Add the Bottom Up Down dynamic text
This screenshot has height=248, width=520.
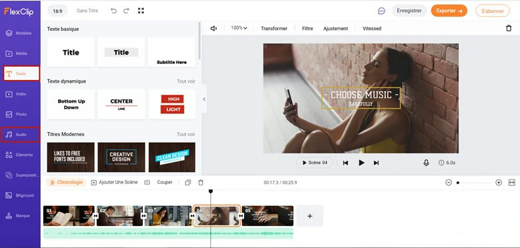71,105
